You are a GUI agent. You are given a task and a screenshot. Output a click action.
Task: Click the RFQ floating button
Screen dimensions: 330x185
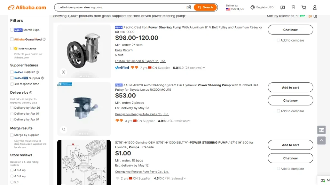tap(321, 130)
